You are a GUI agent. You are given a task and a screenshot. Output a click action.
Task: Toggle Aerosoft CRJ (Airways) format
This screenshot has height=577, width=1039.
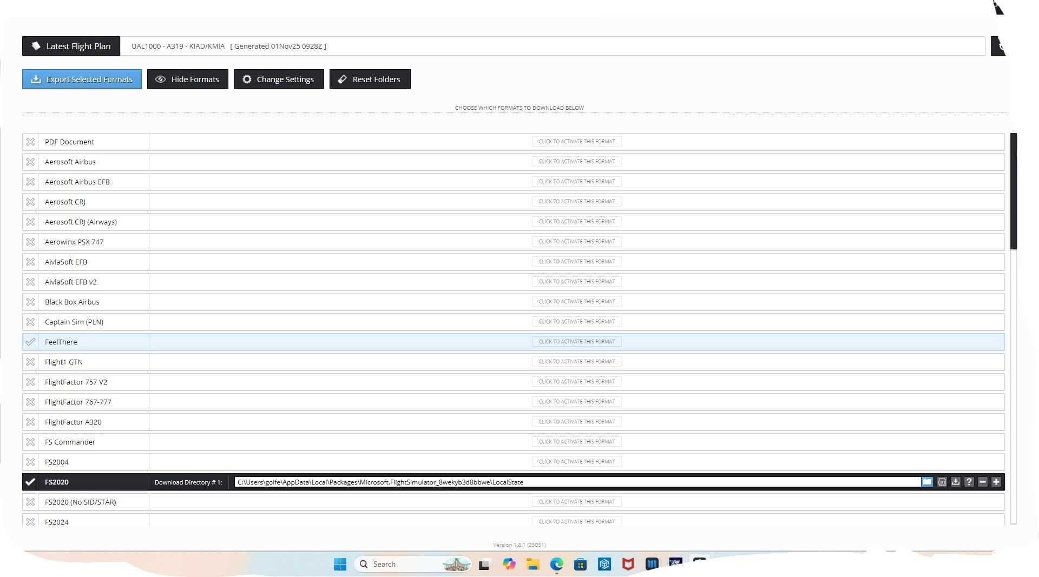coord(30,222)
